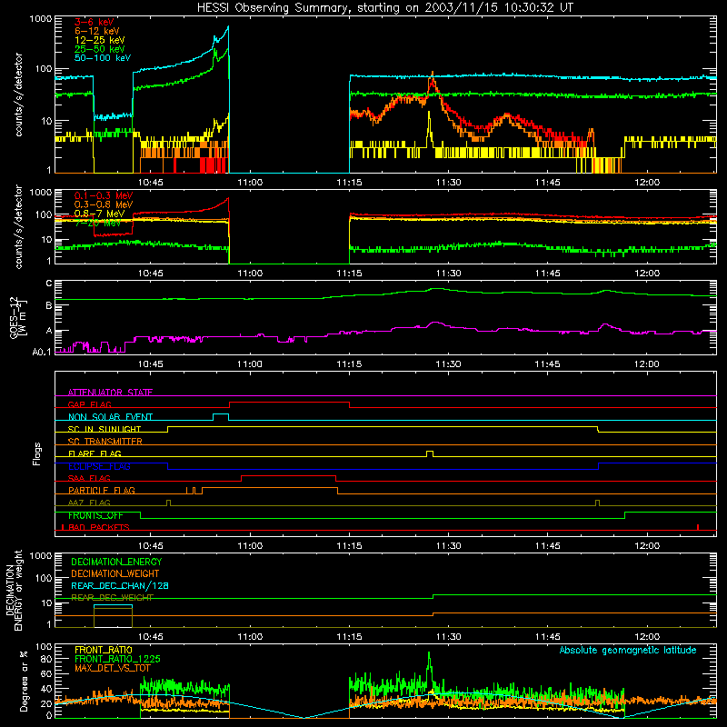This screenshot has height=727, width=727.
Task: Select the ECLIPSE_FLAG label
Action: (99, 466)
